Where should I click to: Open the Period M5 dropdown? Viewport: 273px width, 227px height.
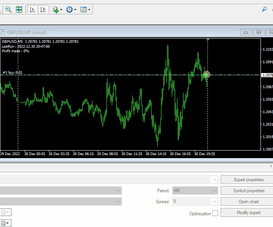pyautogui.click(x=195, y=191)
